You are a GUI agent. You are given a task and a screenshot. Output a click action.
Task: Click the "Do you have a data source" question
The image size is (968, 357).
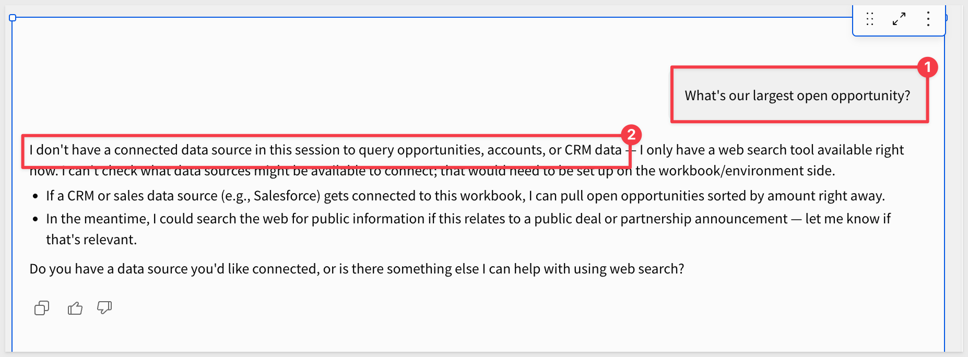(357, 269)
